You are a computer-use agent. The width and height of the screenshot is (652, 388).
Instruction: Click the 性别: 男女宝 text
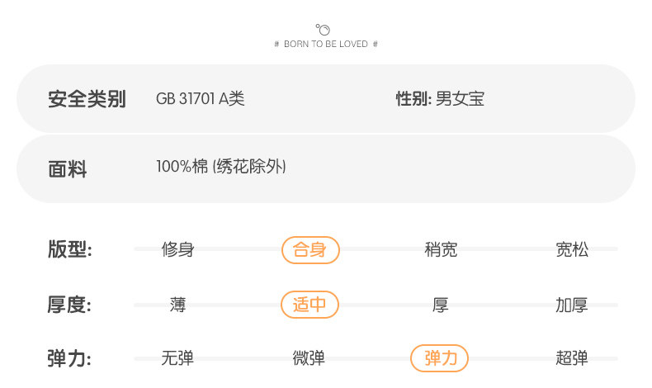(x=440, y=100)
